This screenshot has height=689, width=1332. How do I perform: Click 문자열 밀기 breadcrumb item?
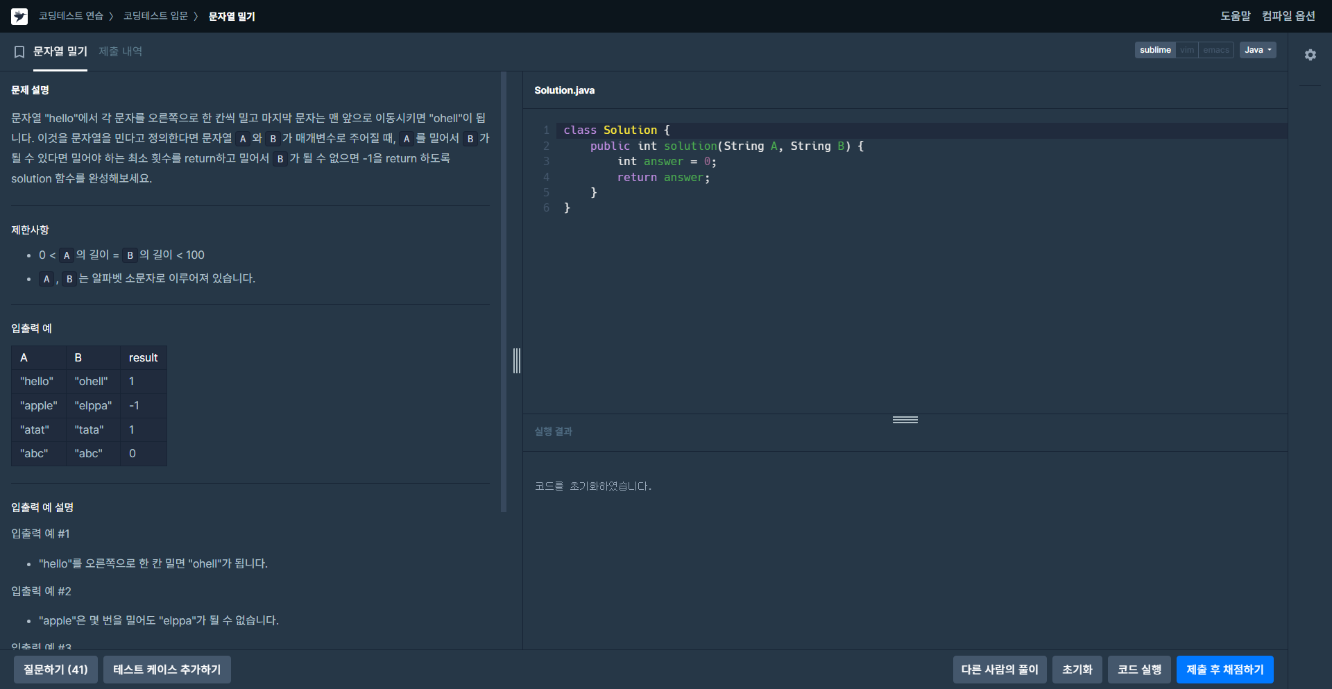(232, 16)
